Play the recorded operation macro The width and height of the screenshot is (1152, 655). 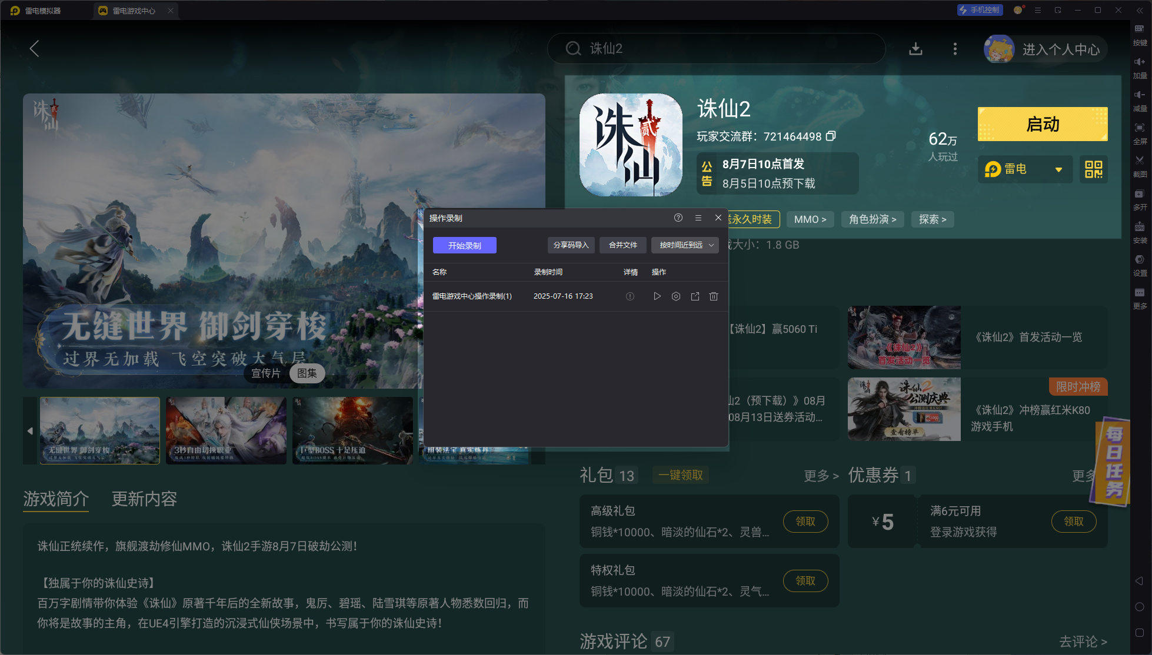coord(657,296)
